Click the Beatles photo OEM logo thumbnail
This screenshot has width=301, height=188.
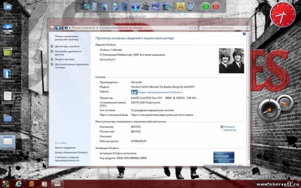(x=231, y=61)
